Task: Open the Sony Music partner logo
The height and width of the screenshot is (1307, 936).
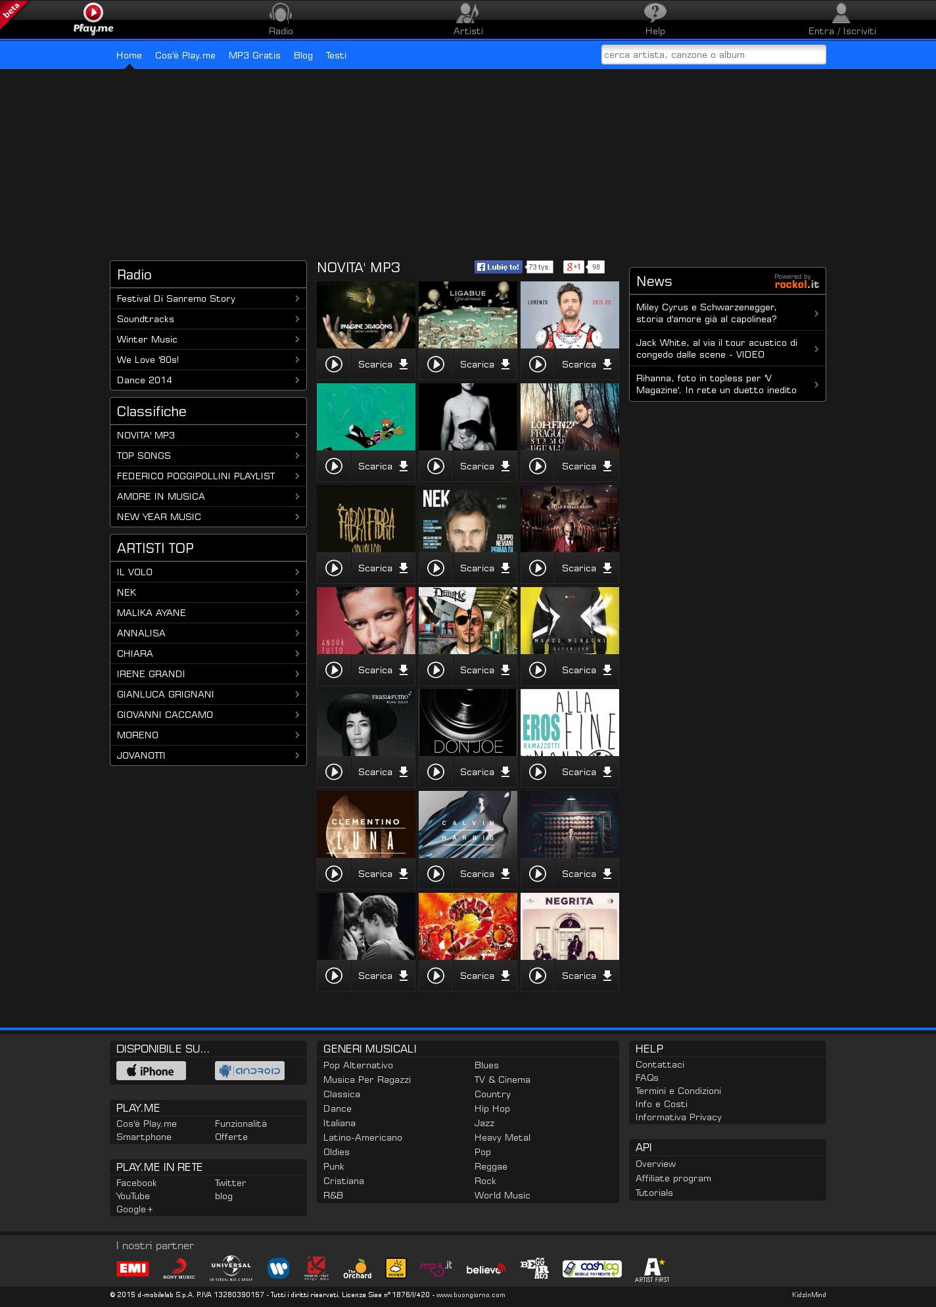Action: (179, 1269)
